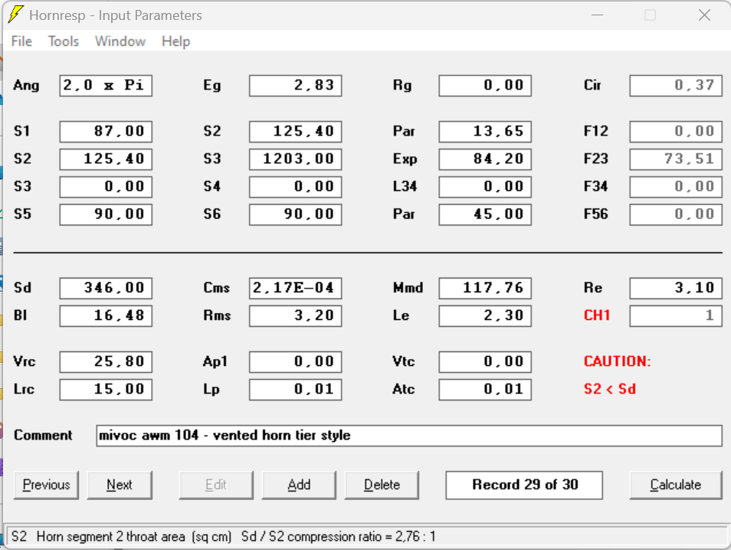Click the Par field showing 45,00

coord(485,214)
